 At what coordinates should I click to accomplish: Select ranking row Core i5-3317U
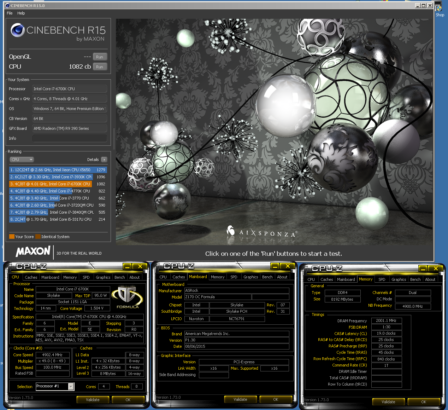pos(58,219)
